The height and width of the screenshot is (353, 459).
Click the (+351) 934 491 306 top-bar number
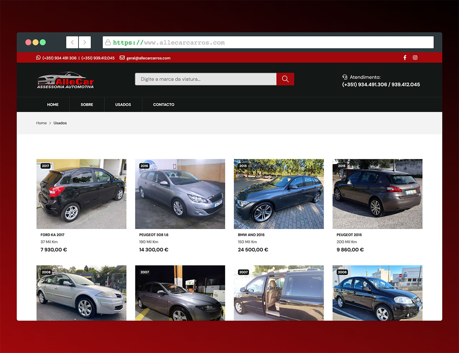pyautogui.click(x=59, y=58)
